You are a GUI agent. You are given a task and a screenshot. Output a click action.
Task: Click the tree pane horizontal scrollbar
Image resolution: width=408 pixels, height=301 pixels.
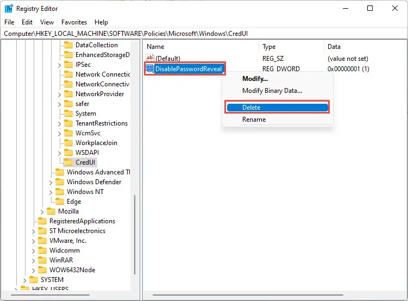click(50, 295)
